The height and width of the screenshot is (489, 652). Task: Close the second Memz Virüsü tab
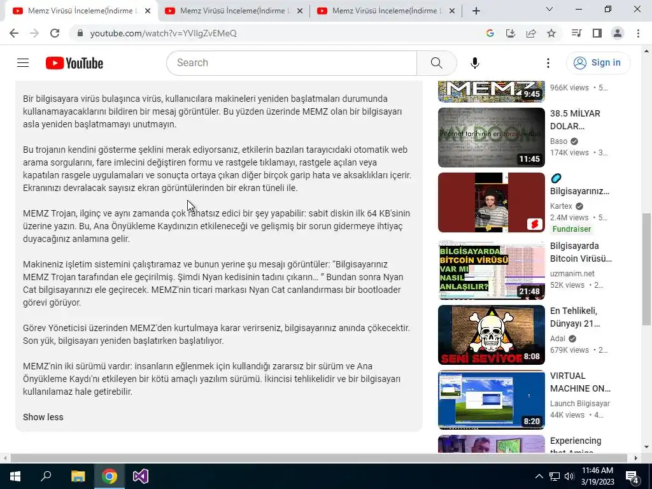pyautogui.click(x=300, y=11)
